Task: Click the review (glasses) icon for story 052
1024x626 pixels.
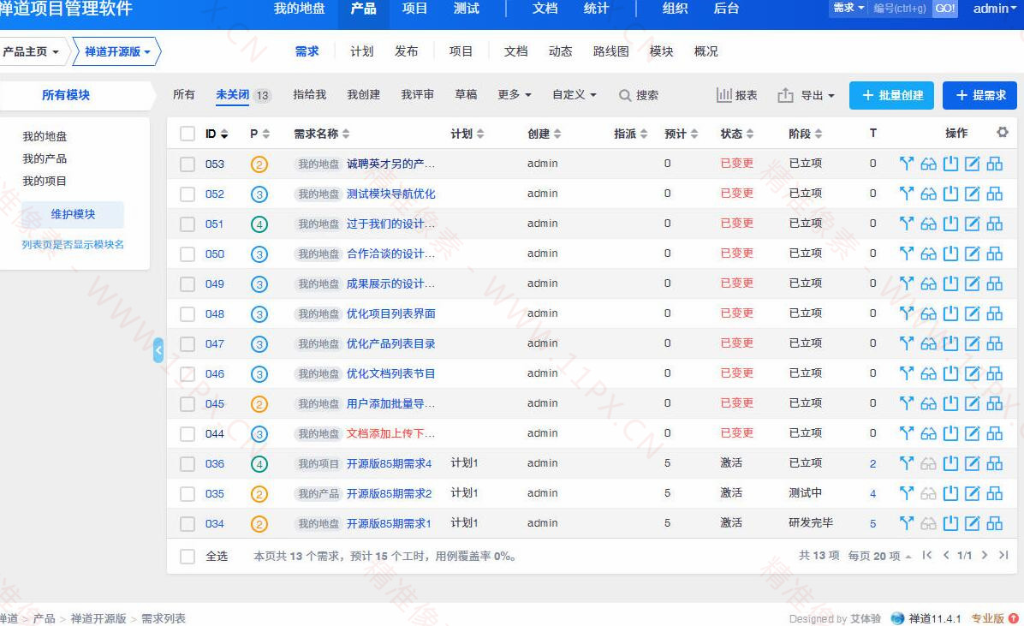Action: tap(929, 194)
